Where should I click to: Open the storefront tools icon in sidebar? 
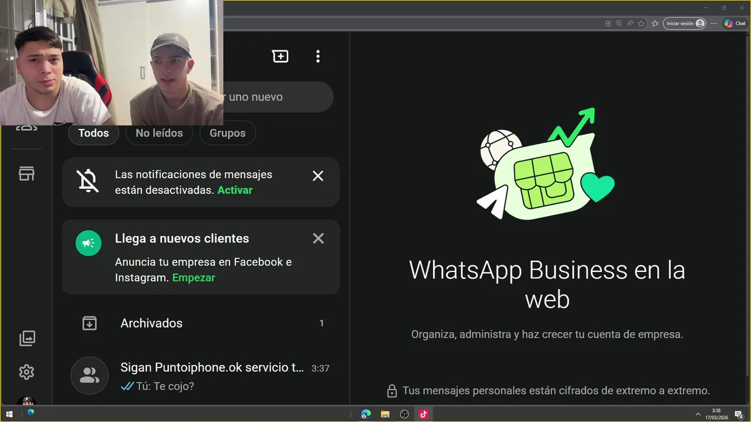click(26, 173)
